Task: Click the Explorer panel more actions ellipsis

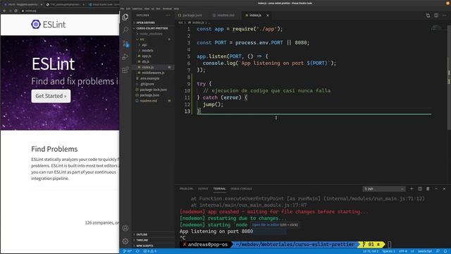Action: click(168, 16)
